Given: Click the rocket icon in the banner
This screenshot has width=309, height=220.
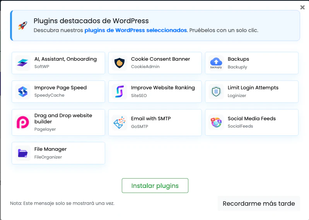Looking at the screenshot, I should [x=23, y=26].
